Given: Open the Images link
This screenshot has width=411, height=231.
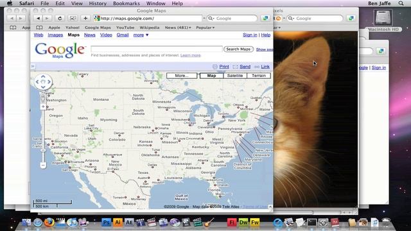Looking at the screenshot, I should (x=55, y=35).
